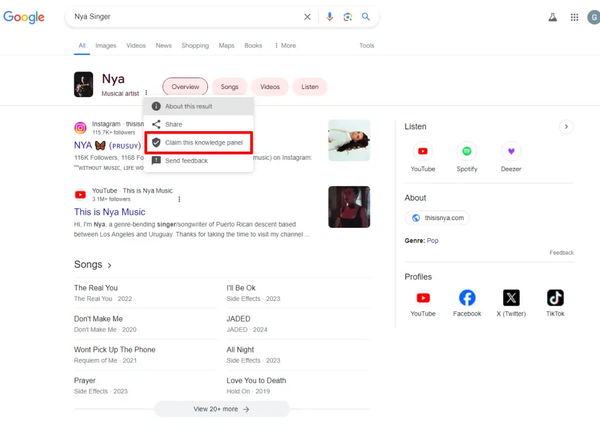Click the YouTube result favicon
Screen dimensions: 600x428
click(x=80, y=195)
